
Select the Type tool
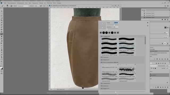[x=2, y=53]
